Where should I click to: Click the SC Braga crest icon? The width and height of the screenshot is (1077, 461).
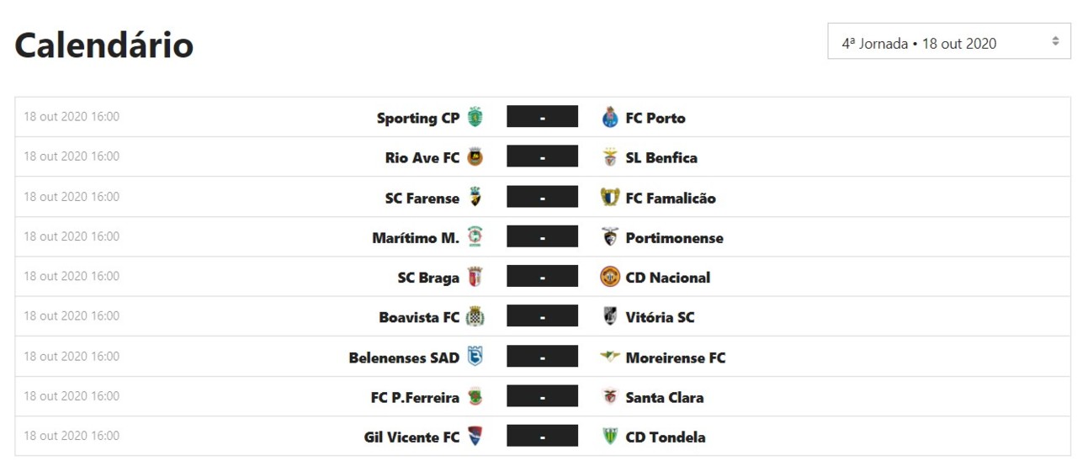point(475,278)
